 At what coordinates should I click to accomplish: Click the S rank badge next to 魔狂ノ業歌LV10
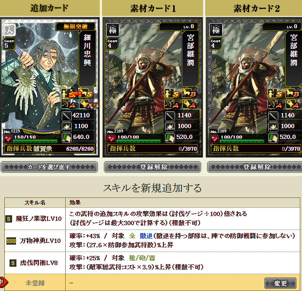click(9, 219)
